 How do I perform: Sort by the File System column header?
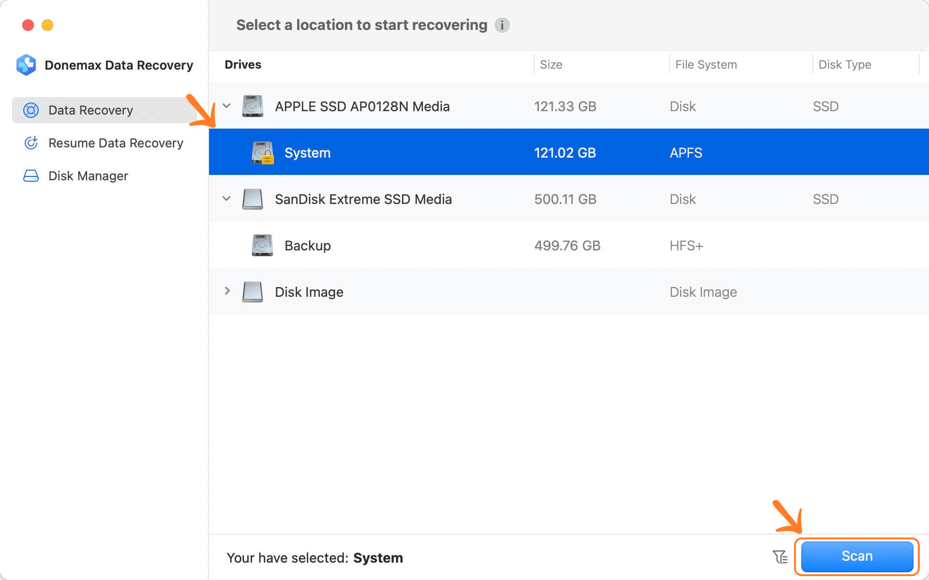706,64
